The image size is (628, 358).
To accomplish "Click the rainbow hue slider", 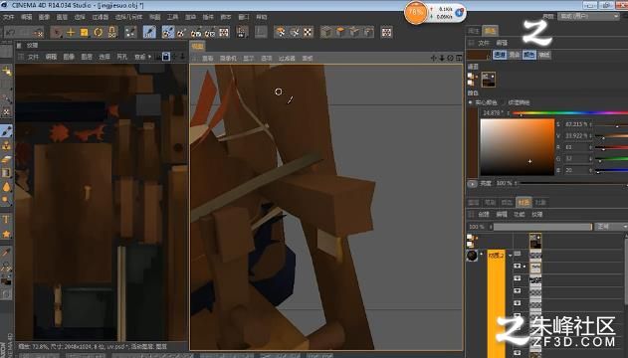I will pyautogui.click(x=570, y=113).
